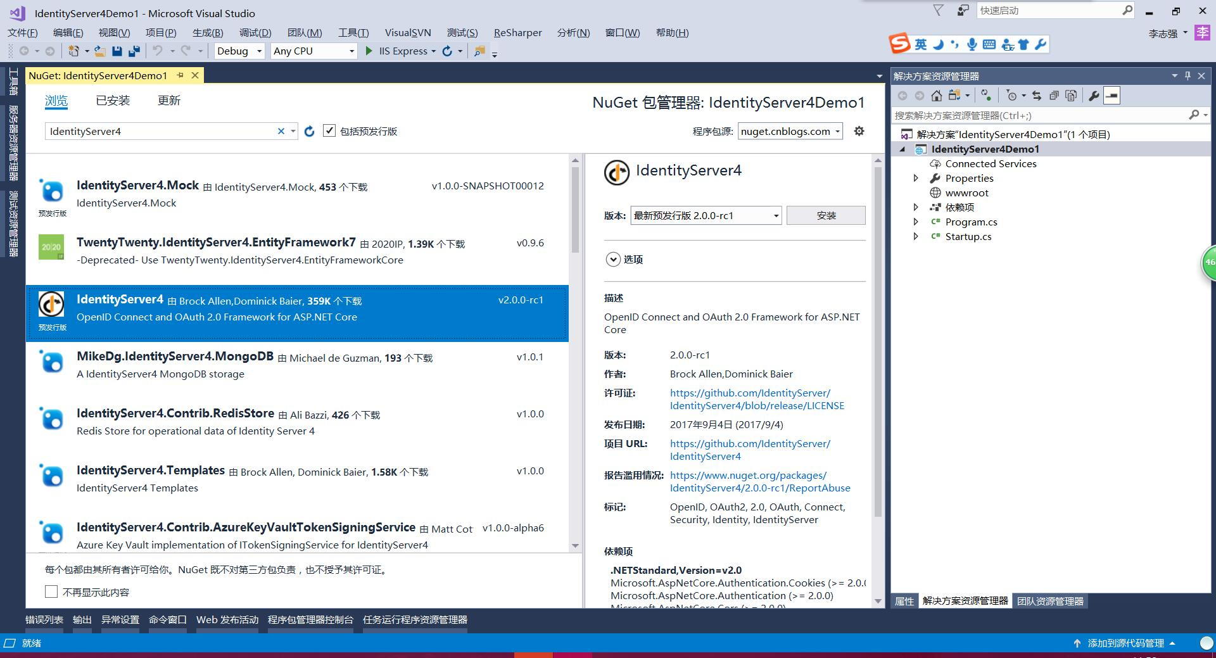Click the Undo arrow in the toolbar

click(x=158, y=51)
